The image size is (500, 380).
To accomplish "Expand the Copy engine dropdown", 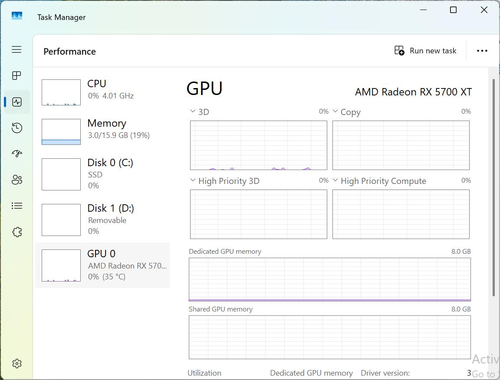I will (336, 112).
